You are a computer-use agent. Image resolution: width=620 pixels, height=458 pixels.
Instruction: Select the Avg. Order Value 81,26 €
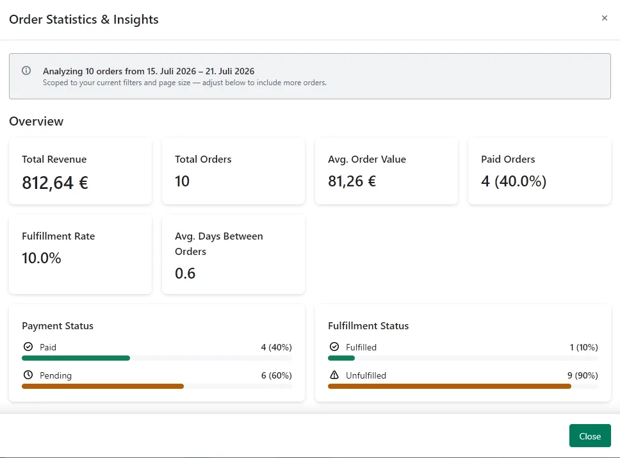click(x=352, y=181)
